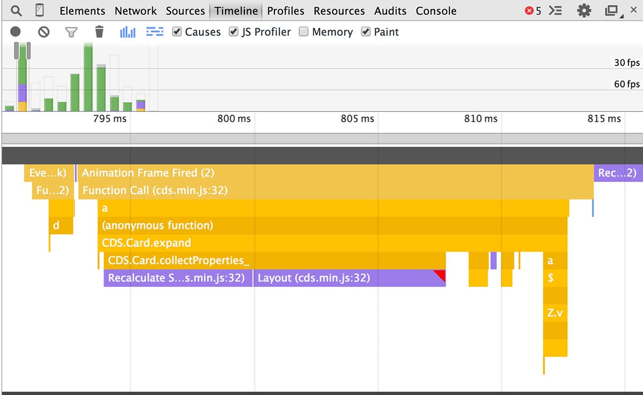The height and width of the screenshot is (395, 643).
Task: Enable the Memory checkbox
Action: pos(304,32)
